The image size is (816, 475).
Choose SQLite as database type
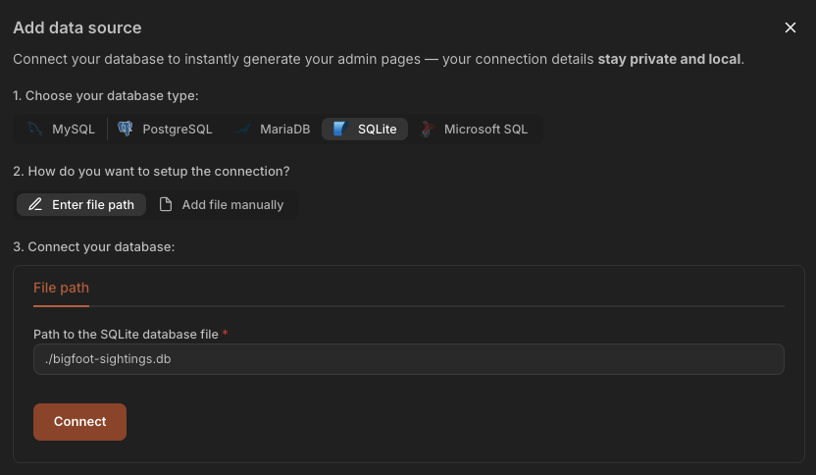point(365,129)
